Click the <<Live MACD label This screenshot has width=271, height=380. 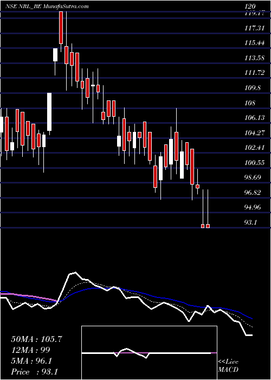tap(228, 365)
